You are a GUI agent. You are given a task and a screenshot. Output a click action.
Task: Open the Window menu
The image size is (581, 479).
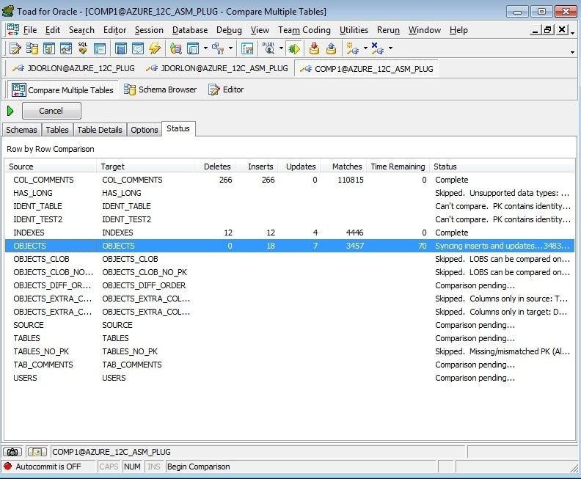pyautogui.click(x=425, y=30)
